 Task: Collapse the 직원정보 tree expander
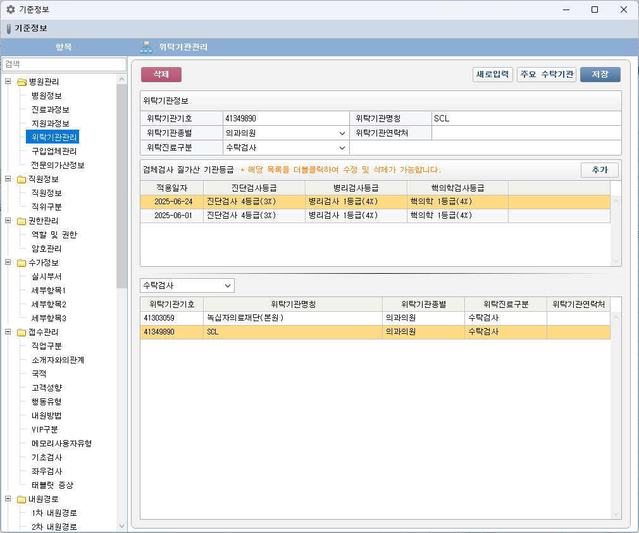click(8, 179)
